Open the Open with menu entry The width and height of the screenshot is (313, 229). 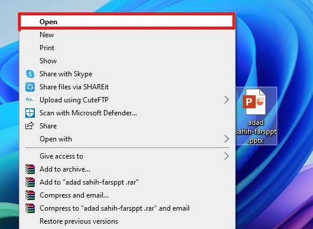(x=127, y=139)
